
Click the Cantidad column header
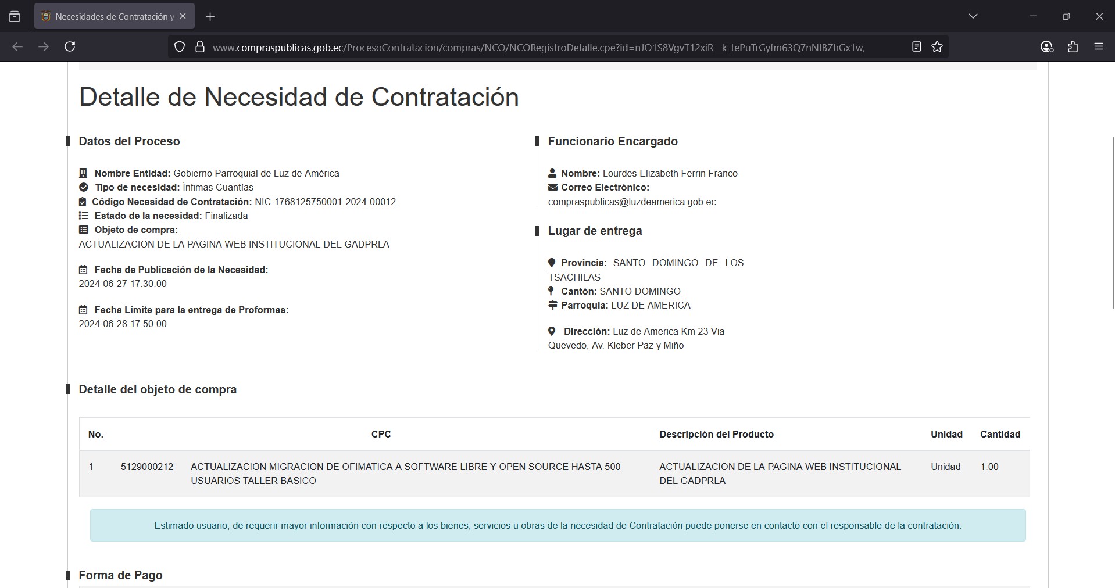click(x=1000, y=434)
